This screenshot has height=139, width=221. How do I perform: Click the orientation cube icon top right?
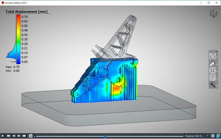tap(213, 14)
